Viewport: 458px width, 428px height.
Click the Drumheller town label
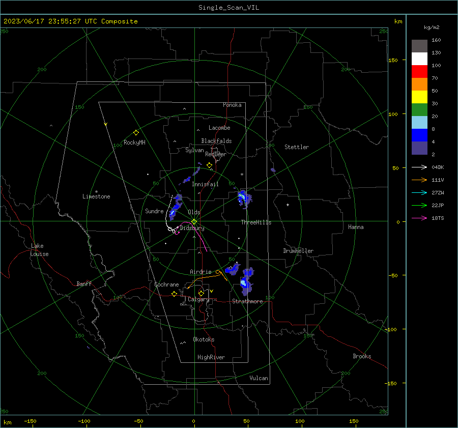[298, 251]
